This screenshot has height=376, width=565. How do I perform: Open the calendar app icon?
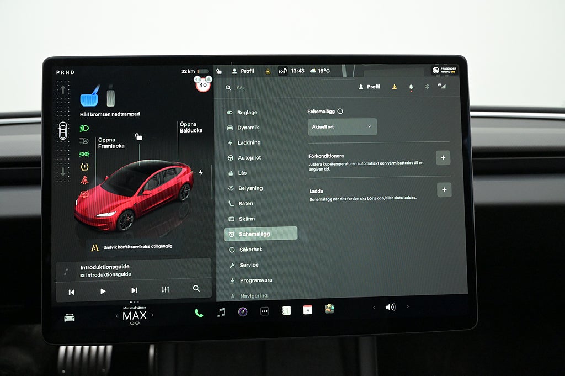[x=307, y=310]
